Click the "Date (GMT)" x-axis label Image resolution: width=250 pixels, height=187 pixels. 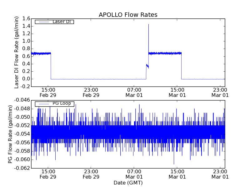128,183
